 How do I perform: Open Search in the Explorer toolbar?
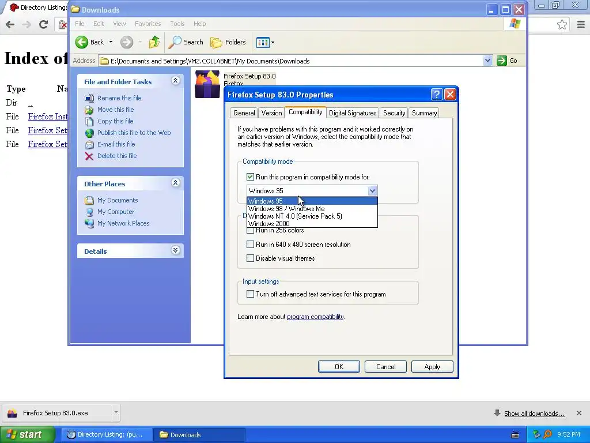pyautogui.click(x=186, y=42)
